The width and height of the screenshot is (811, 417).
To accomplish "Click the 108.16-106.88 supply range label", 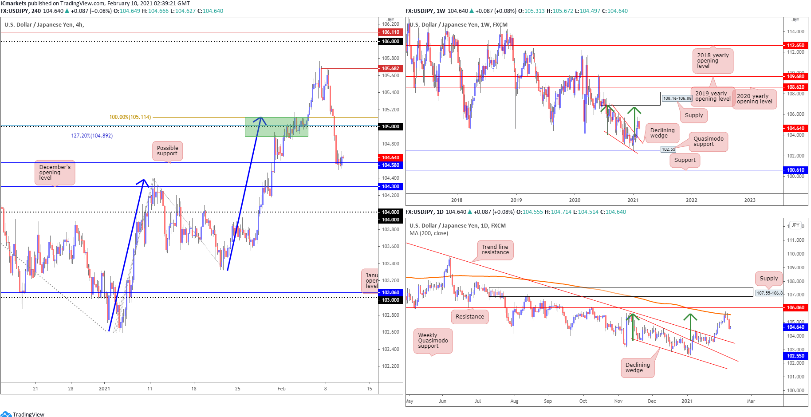I will (677, 98).
